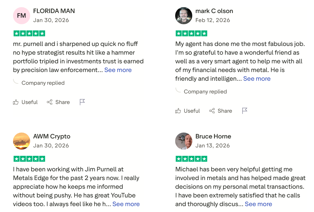Report mark C olson's review using the flag icon
314x212 pixels.
click(244, 111)
